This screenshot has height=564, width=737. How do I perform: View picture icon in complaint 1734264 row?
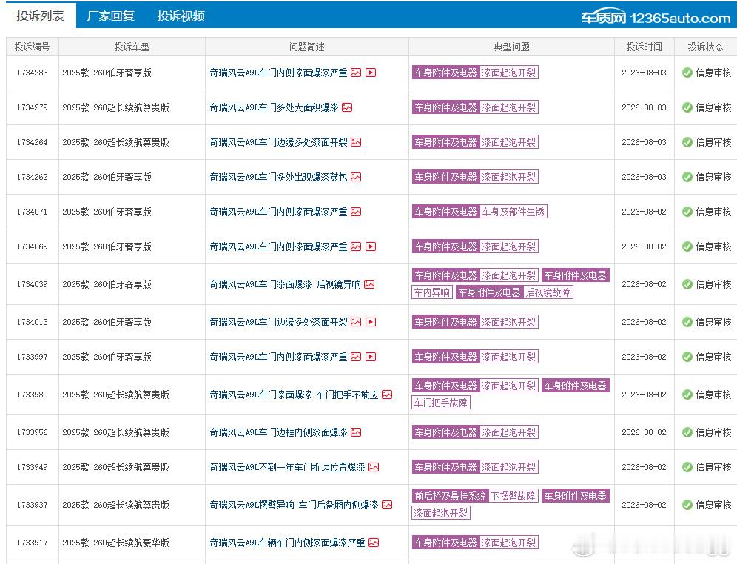pos(356,142)
